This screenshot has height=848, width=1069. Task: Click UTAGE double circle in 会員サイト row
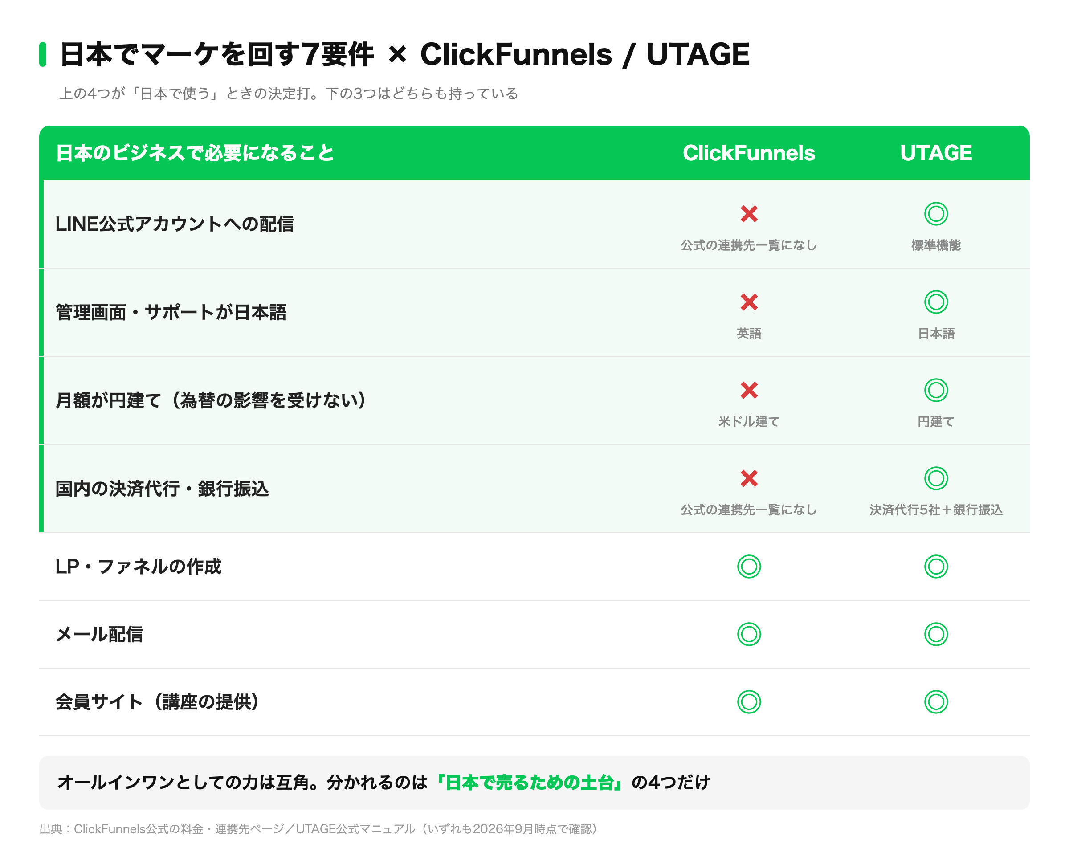point(936,702)
